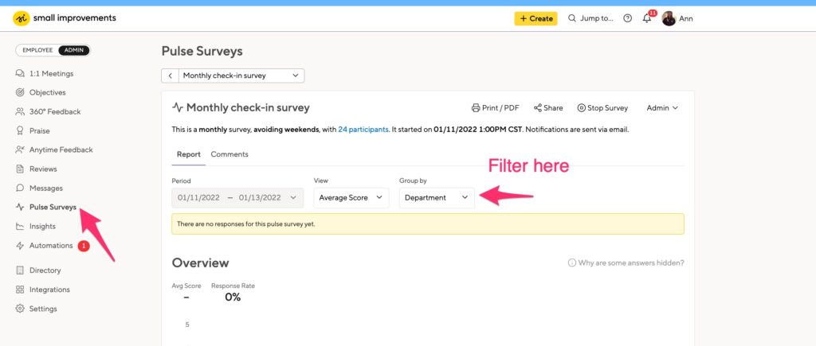
Task: Switch to Employee mode
Action: click(37, 50)
